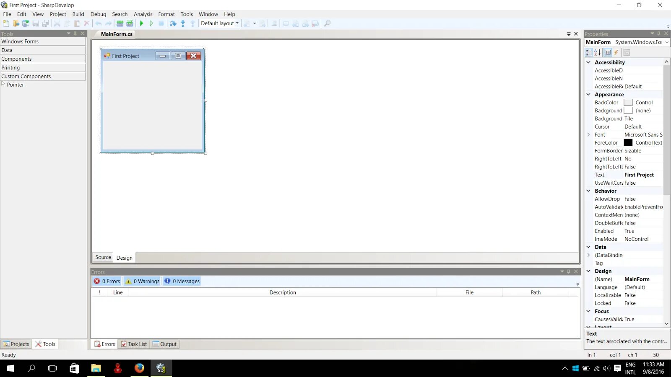Click the Text property value First Project
The width and height of the screenshot is (671, 377).
[639, 175]
